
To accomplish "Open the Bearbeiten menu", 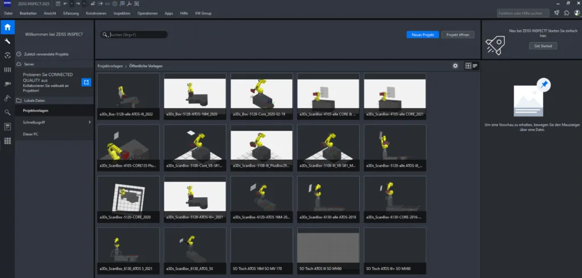I will pos(28,14).
